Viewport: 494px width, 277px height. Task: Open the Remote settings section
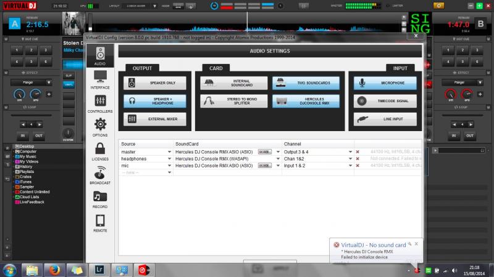click(x=100, y=223)
